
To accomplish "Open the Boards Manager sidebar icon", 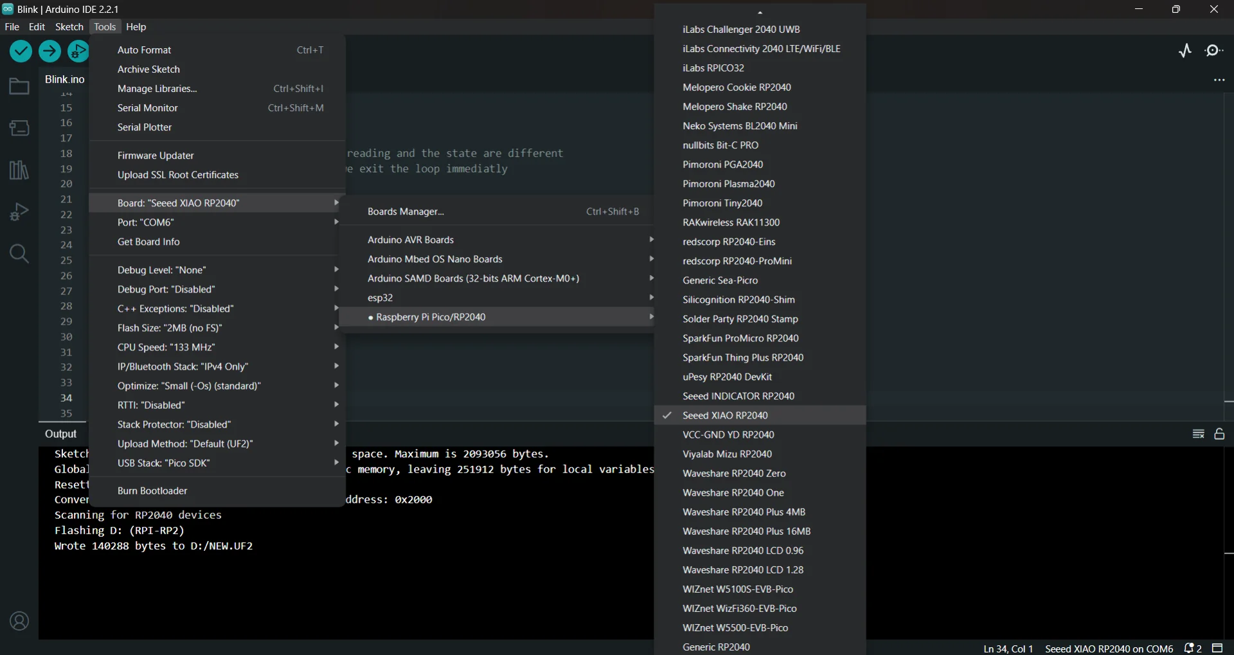I will click(x=19, y=129).
